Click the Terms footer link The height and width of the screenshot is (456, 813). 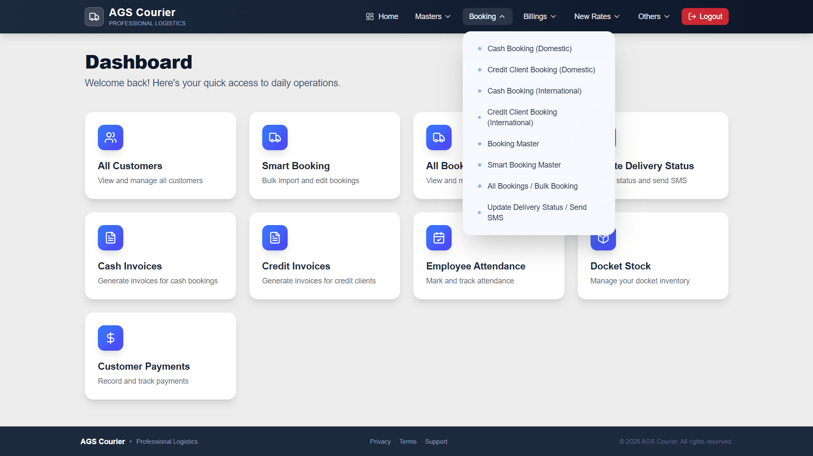pos(408,441)
